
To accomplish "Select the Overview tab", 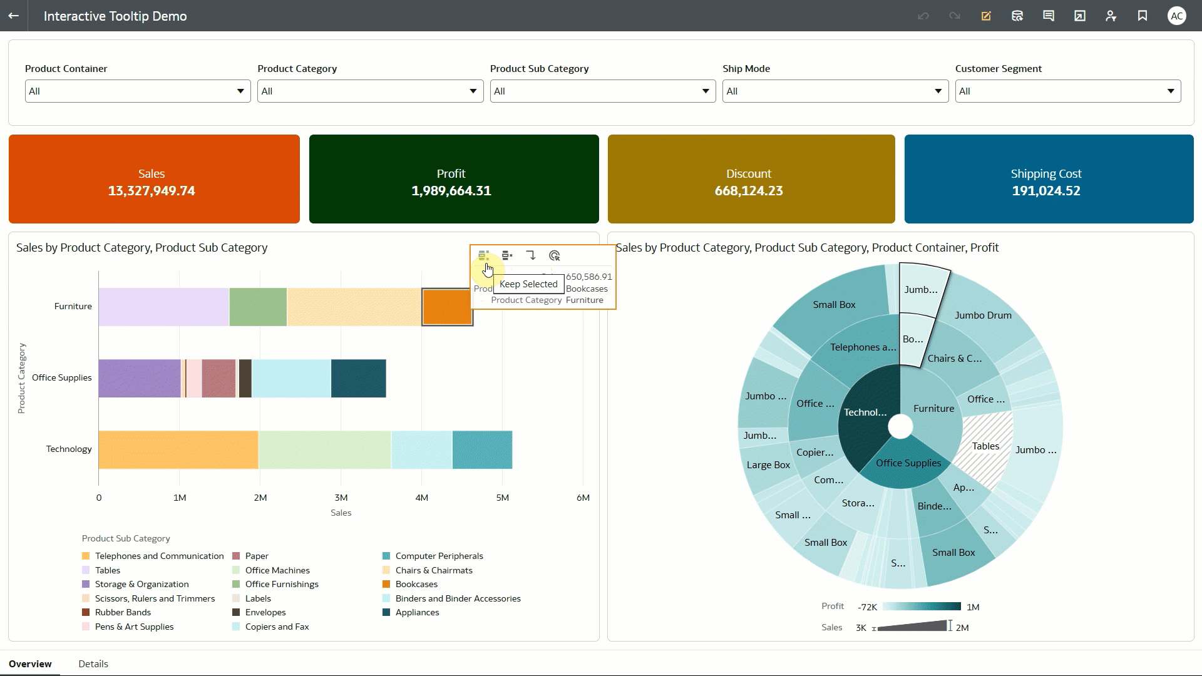I will [x=30, y=663].
